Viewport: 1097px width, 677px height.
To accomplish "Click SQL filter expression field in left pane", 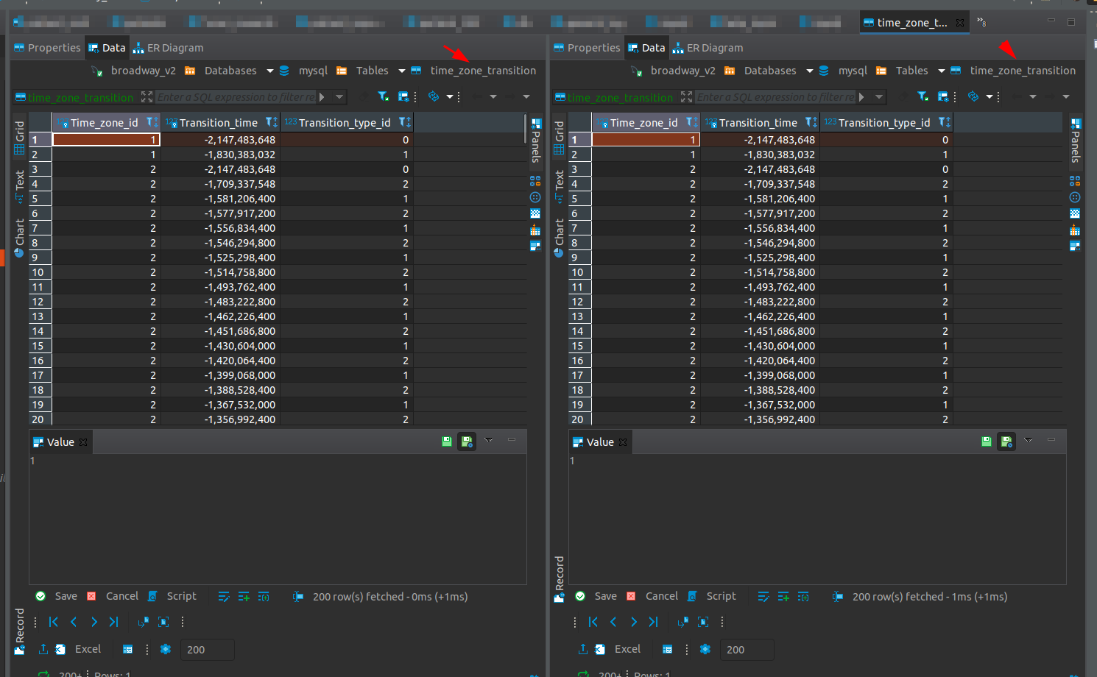I will (236, 97).
